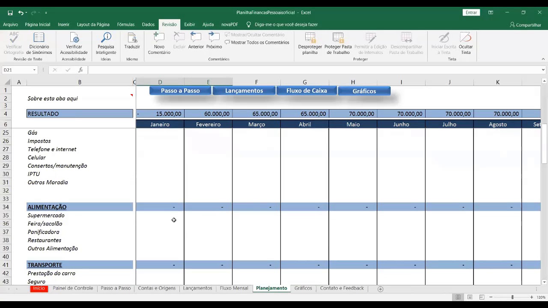Click the Save icon in quick access toolbar

[x=10, y=13]
